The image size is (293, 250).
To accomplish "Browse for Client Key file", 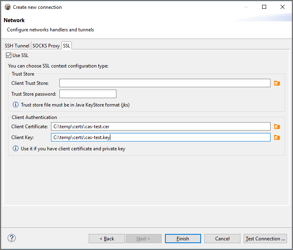I will click(x=277, y=137).
